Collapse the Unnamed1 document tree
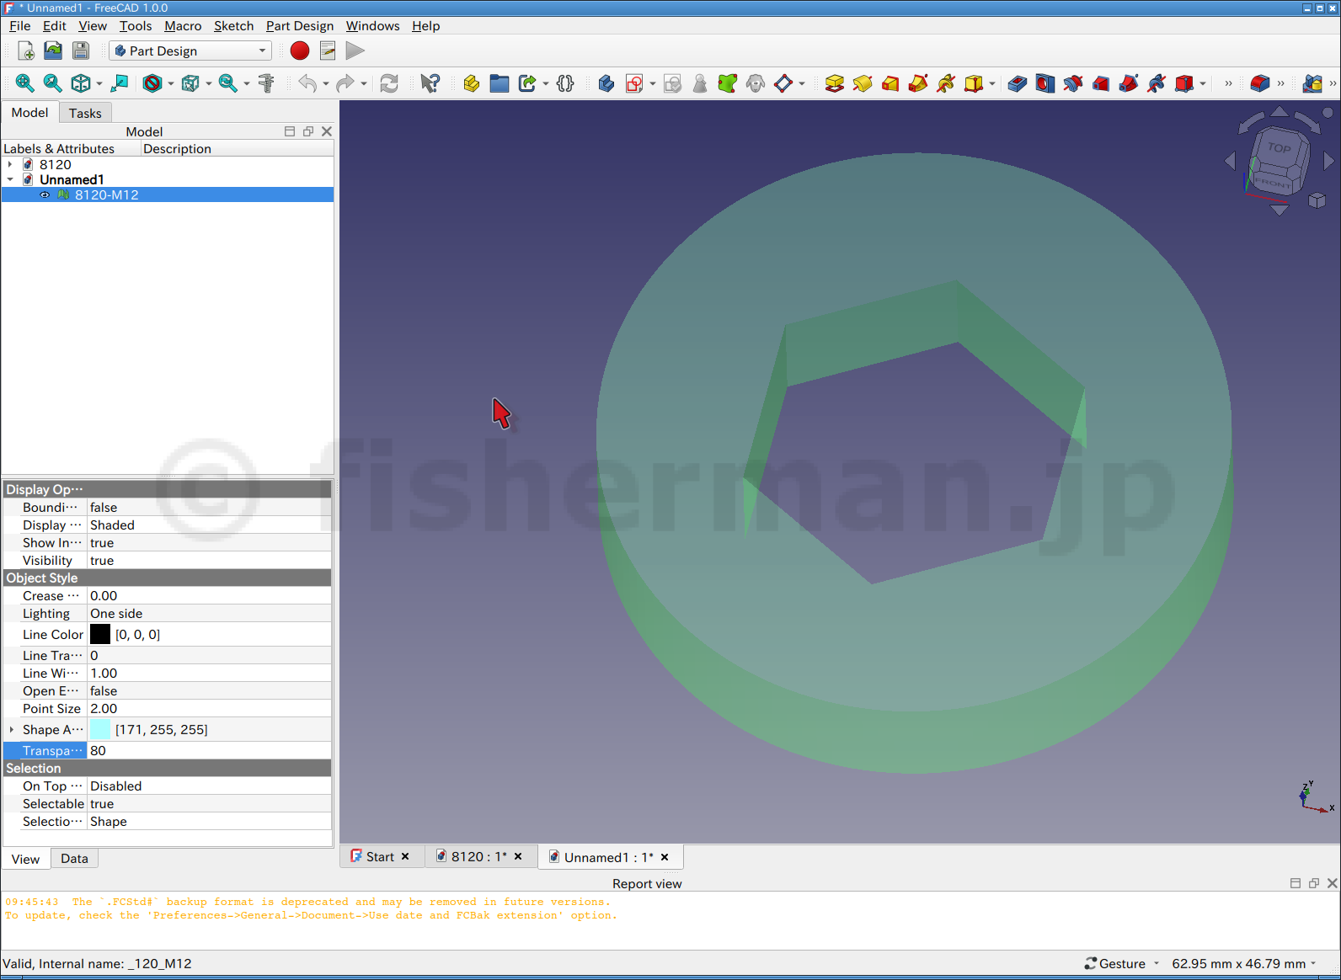The height and width of the screenshot is (980, 1341). (x=10, y=179)
